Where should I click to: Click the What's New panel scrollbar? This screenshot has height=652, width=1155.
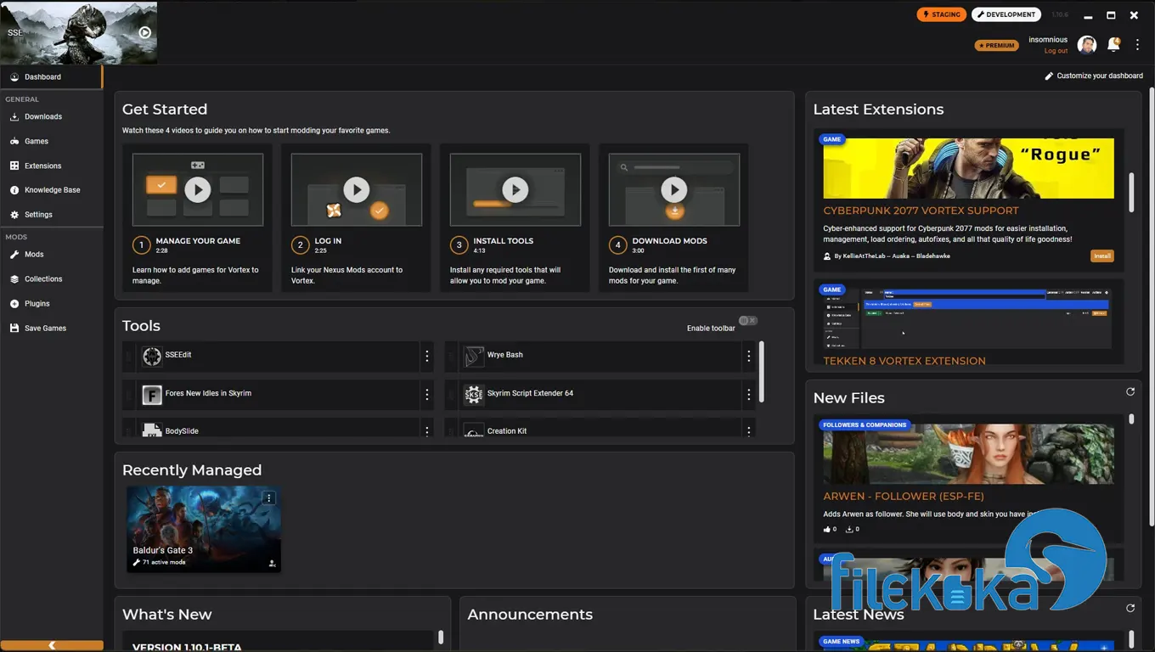[x=441, y=637]
